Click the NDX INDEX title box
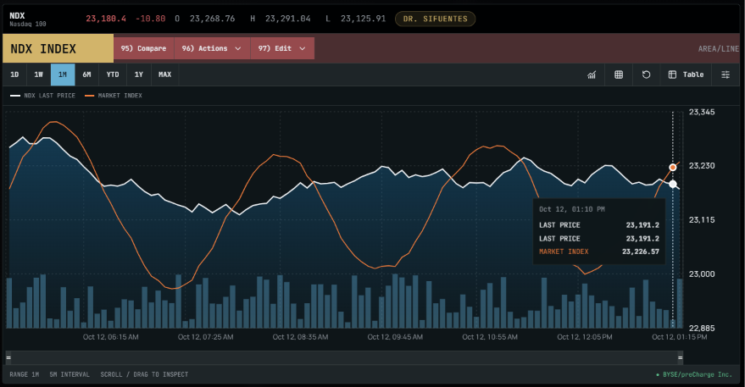 point(58,48)
